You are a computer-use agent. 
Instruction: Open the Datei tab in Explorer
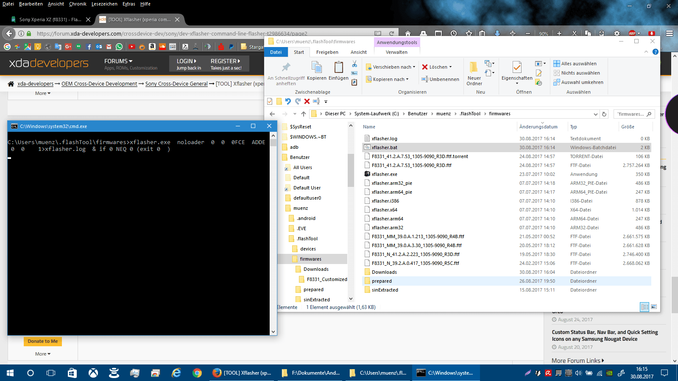[276, 52]
